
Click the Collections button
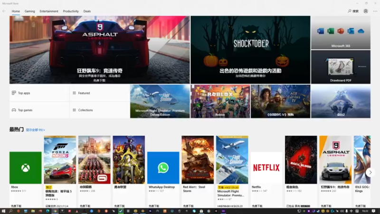tap(100, 110)
